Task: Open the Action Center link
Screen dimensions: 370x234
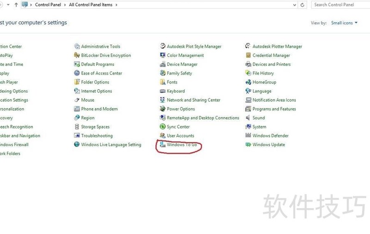Action: coord(11,46)
